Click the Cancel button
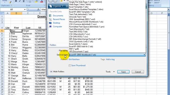 point(138,72)
